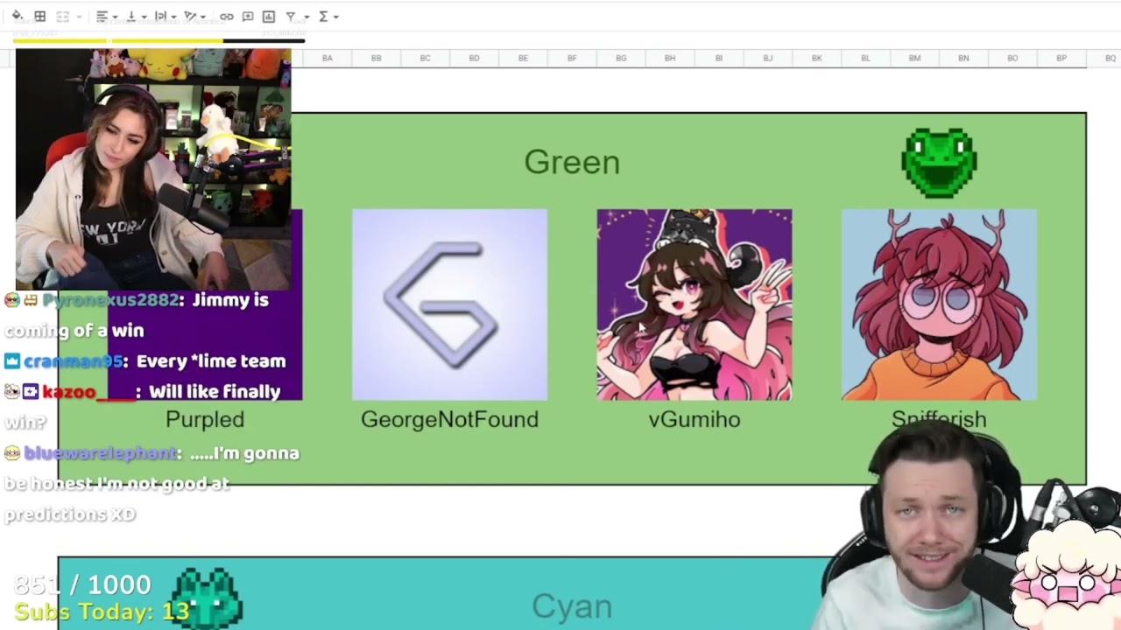Click the create filter icon
Image resolution: width=1121 pixels, height=630 pixels.
[291, 17]
